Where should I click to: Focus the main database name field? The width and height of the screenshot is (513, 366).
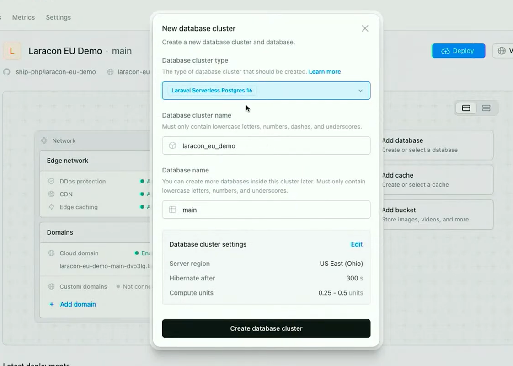coord(266,210)
